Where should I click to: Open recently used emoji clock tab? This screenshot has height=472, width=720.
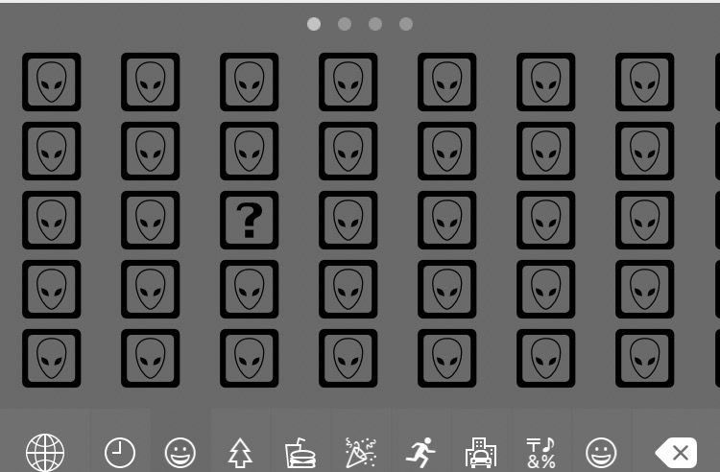120,453
